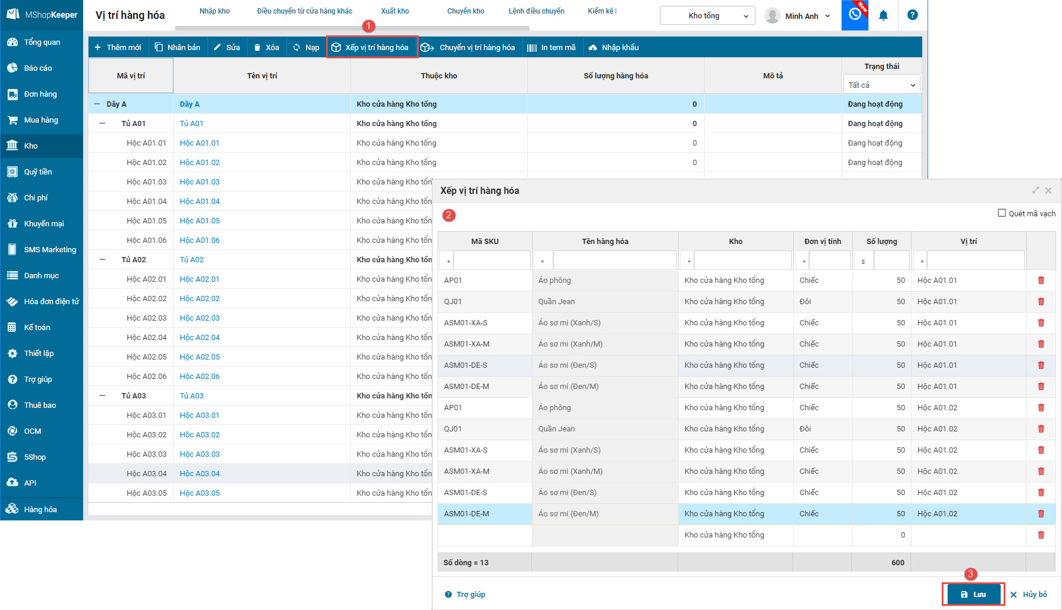Open Báo cáo in the sidebar
The height and width of the screenshot is (610, 1062).
click(38, 68)
